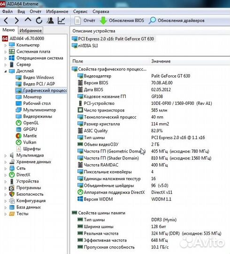Open the graph chart toolbar icon
Image resolution: width=230 pixels, height=254 pixels.
(x=61, y=21)
